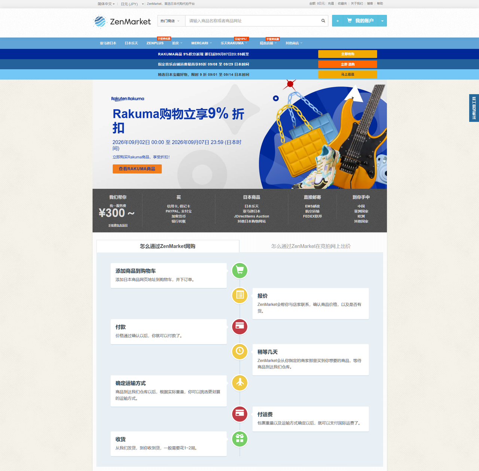
Task: Go to 日本乐天 in the navigation bar
Action: click(131, 43)
